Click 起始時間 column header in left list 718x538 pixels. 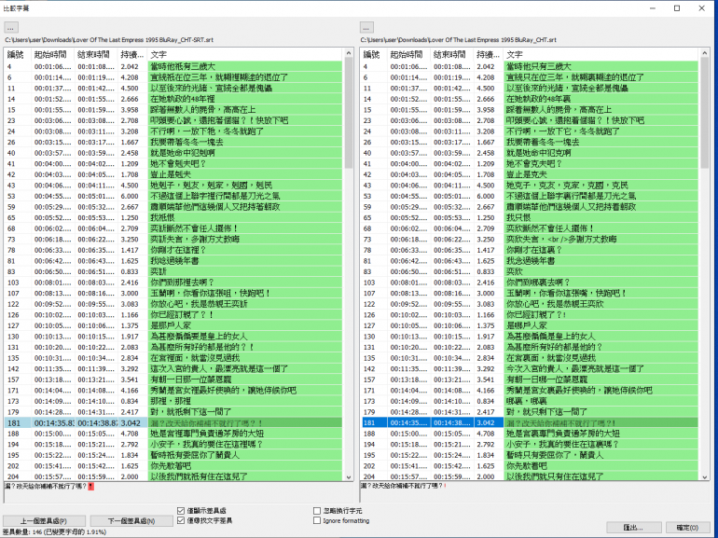click(x=52, y=54)
